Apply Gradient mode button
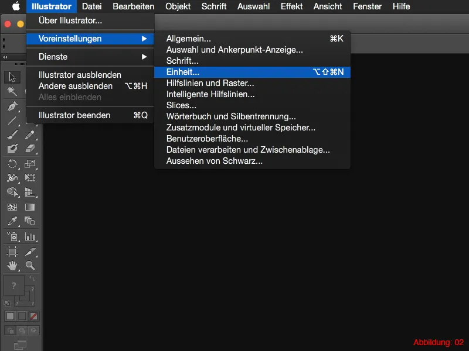Image resolution: width=469 pixels, height=351 pixels. [x=22, y=316]
